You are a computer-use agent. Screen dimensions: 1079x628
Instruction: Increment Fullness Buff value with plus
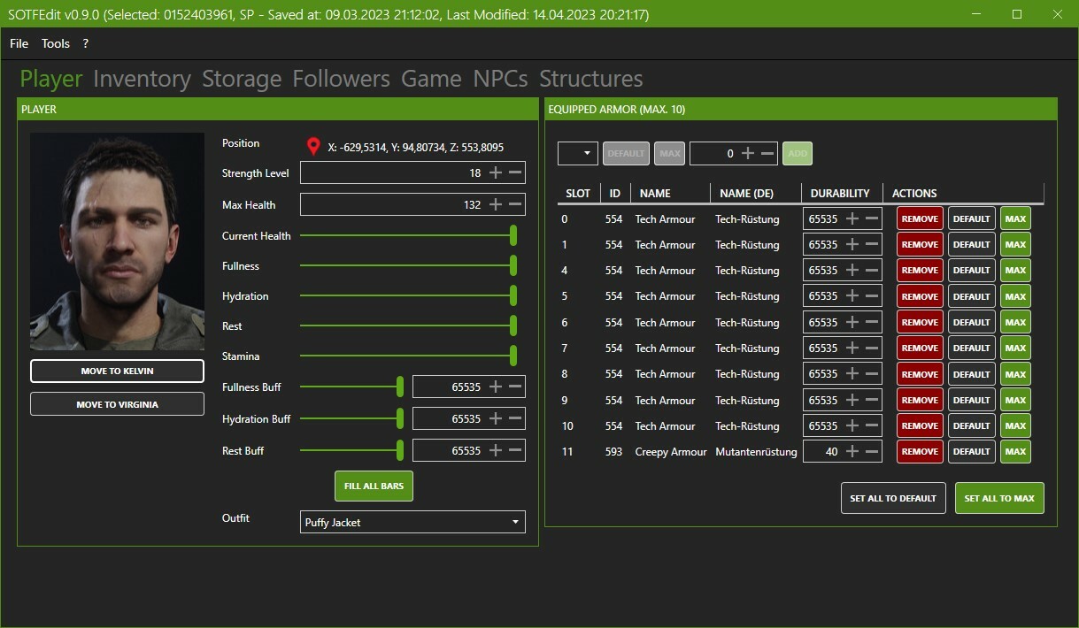pyautogui.click(x=496, y=387)
